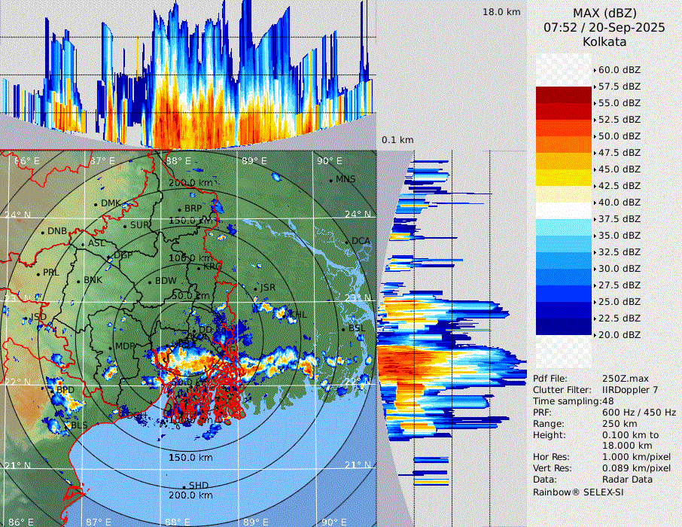Click the MNS station marker on map
The height and width of the screenshot is (527, 682).
[x=330, y=180]
